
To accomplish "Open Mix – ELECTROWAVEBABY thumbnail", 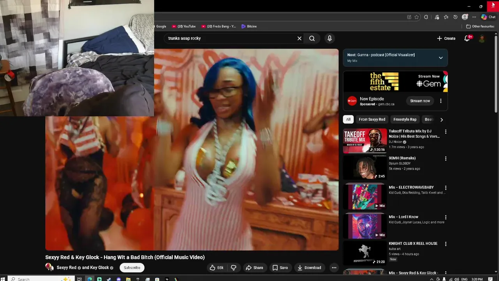I will click(x=365, y=197).
